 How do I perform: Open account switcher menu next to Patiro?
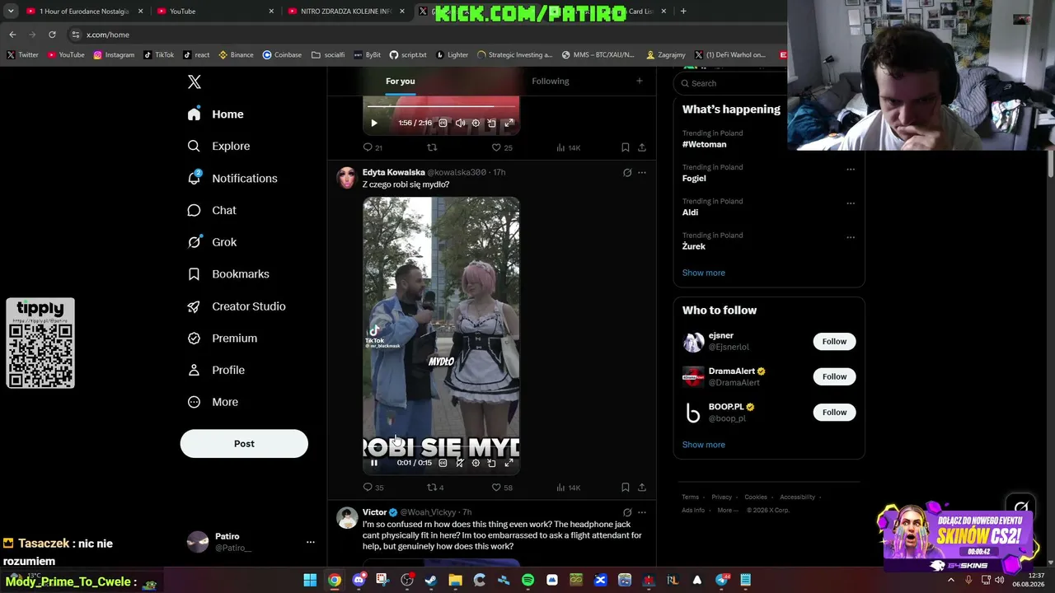click(311, 542)
